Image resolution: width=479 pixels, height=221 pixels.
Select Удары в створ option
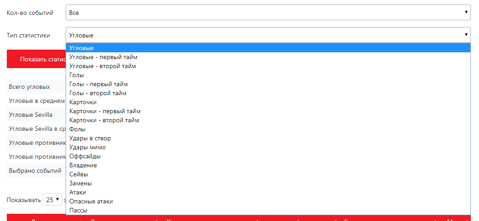coord(90,138)
